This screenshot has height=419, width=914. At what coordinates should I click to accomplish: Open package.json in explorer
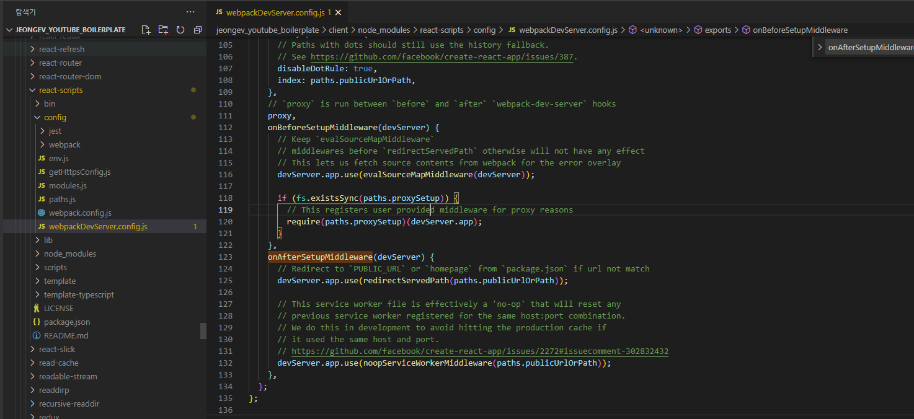pos(104,322)
